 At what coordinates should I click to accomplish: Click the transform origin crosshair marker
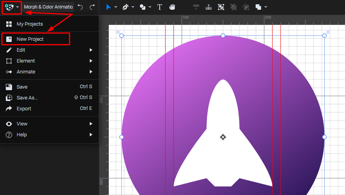pos(223,137)
